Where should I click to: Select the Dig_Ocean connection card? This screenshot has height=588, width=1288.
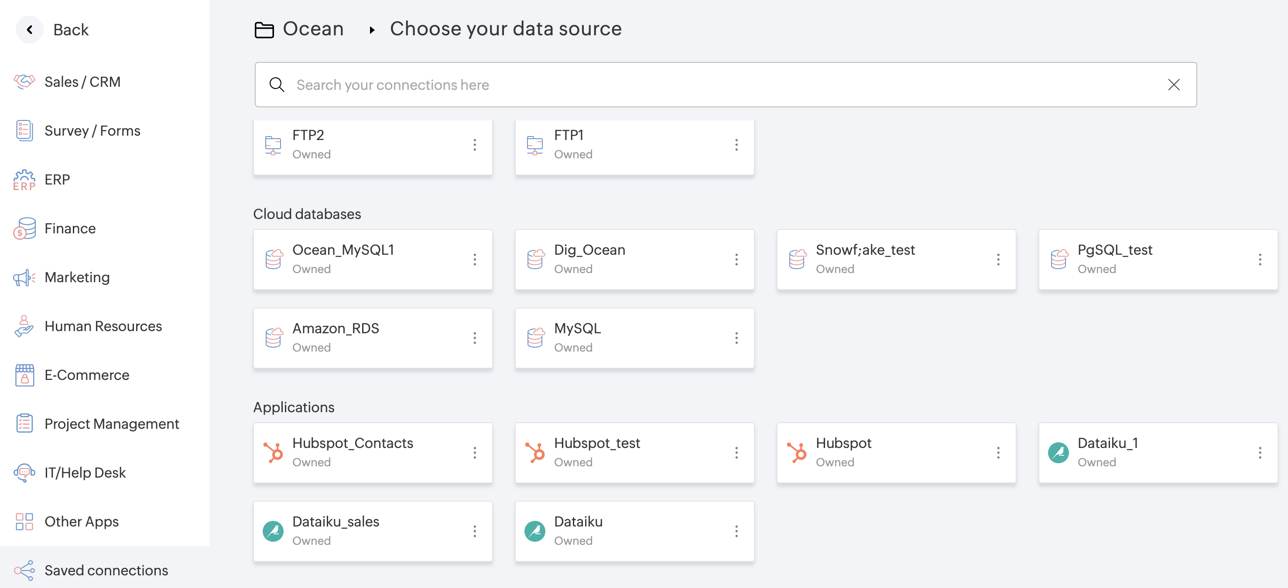pyautogui.click(x=620, y=259)
